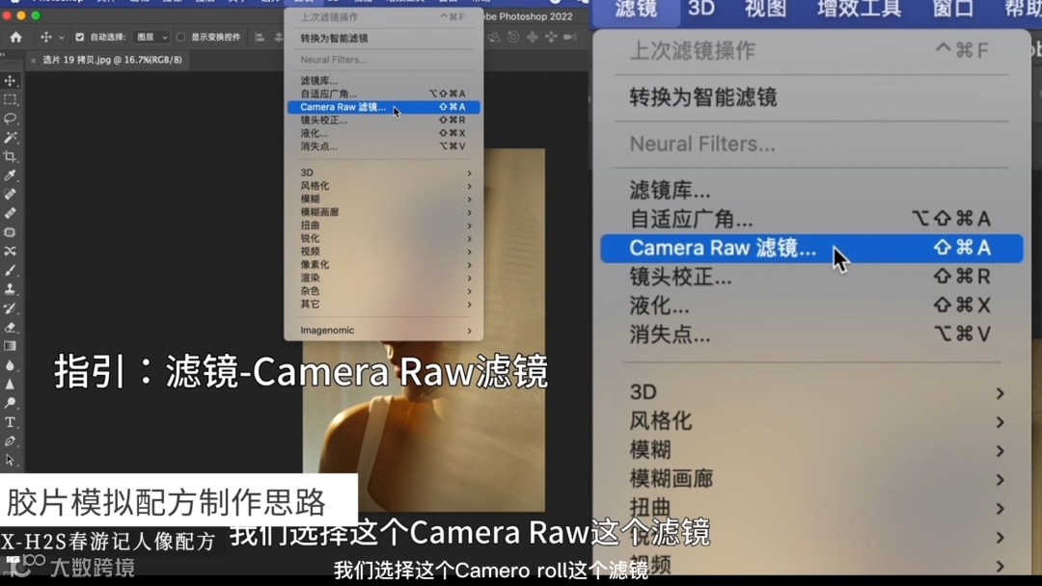This screenshot has width=1042, height=586.
Task: Click the align left edges icon
Action: click(260, 38)
